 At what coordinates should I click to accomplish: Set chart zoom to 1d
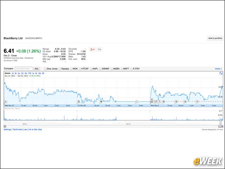tap(13, 73)
